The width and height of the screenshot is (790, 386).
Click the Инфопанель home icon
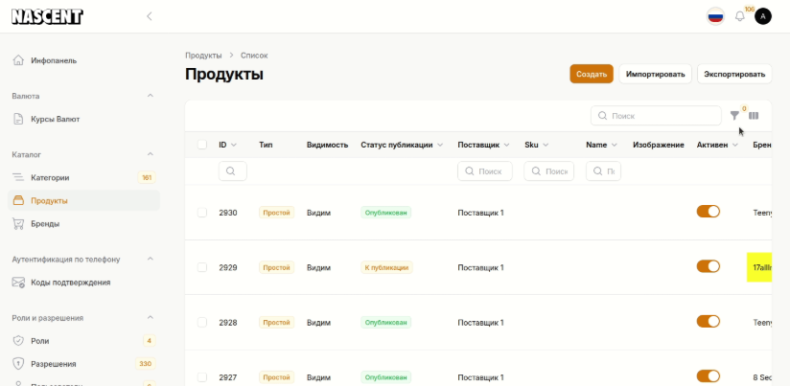(19, 60)
